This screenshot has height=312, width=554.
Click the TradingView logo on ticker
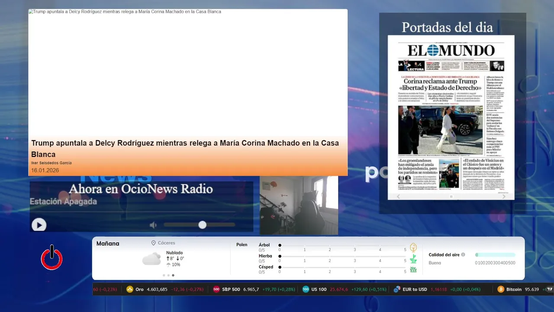[550, 289]
